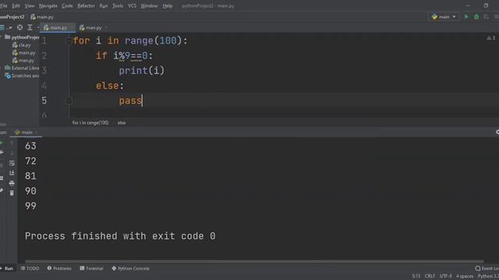Open the Code menu

pyautogui.click(x=67, y=5)
